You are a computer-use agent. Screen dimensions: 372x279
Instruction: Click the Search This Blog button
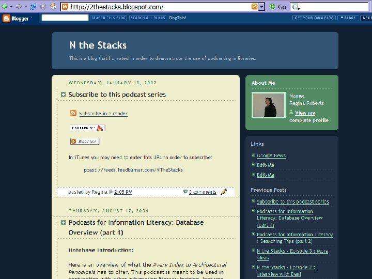coord(109,18)
